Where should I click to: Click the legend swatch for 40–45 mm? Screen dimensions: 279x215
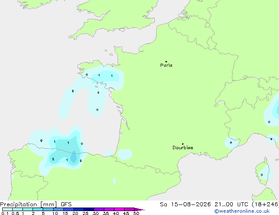coord(119,209)
